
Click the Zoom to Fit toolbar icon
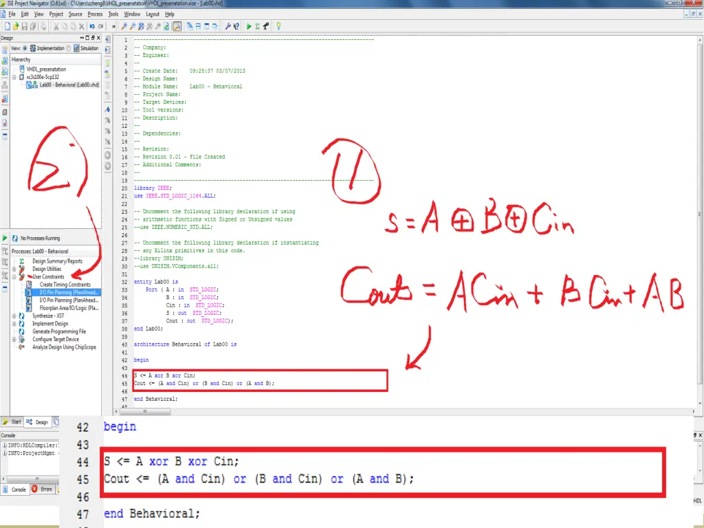(x=142, y=27)
